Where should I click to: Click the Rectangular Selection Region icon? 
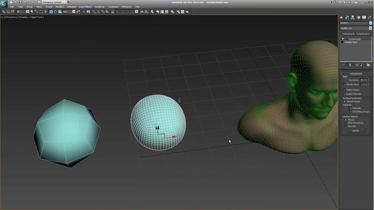(41, 12)
